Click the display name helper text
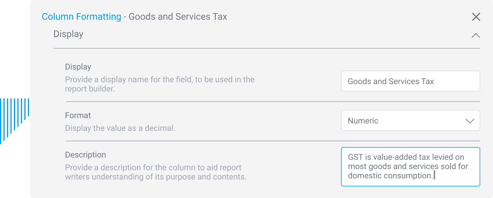This screenshot has width=493, height=198. pyautogui.click(x=159, y=84)
